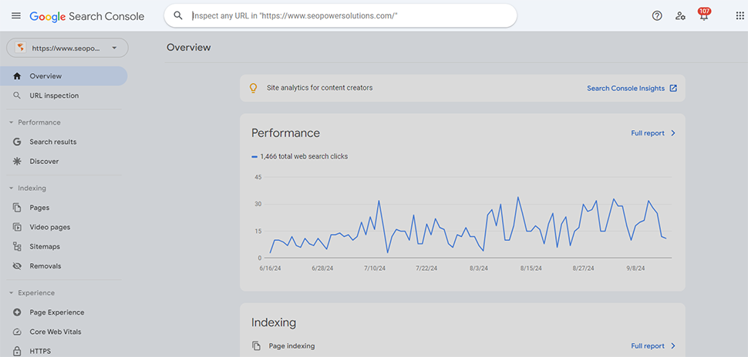Collapse the Indexing sidebar section

[x=11, y=188]
